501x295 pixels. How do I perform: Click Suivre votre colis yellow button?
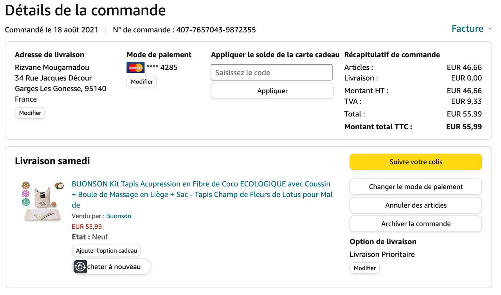(x=416, y=162)
